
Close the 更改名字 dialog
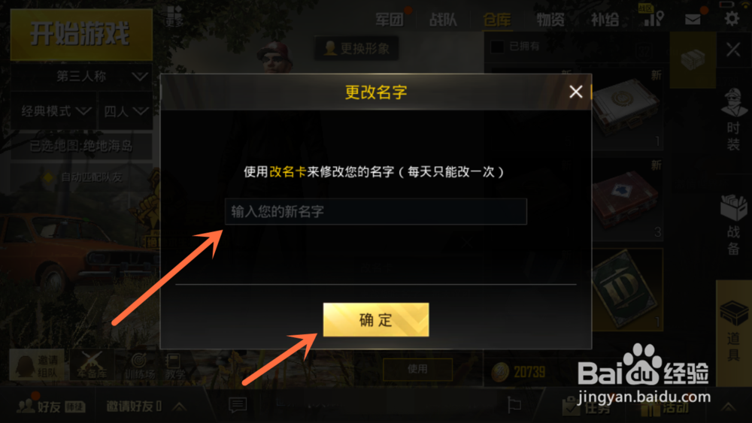pos(575,92)
